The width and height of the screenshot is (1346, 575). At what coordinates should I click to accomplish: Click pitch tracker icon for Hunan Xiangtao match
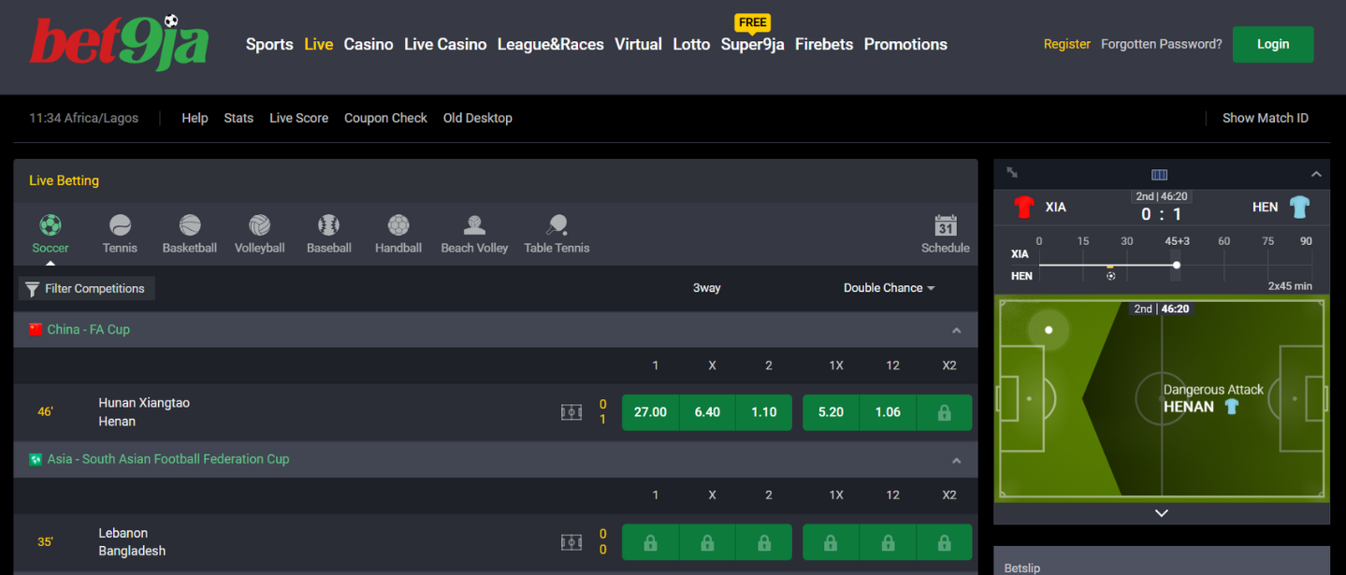pyautogui.click(x=572, y=412)
